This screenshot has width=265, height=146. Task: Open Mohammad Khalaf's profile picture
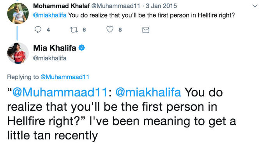tap(18, 13)
